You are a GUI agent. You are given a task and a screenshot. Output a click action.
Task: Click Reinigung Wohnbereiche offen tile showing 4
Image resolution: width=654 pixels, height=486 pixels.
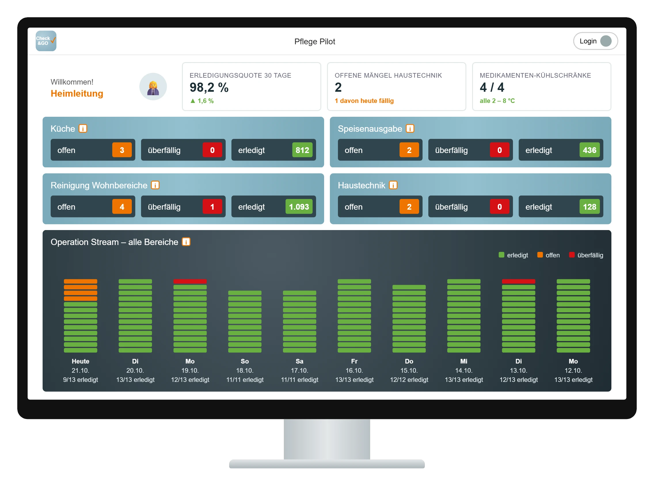pos(93,206)
